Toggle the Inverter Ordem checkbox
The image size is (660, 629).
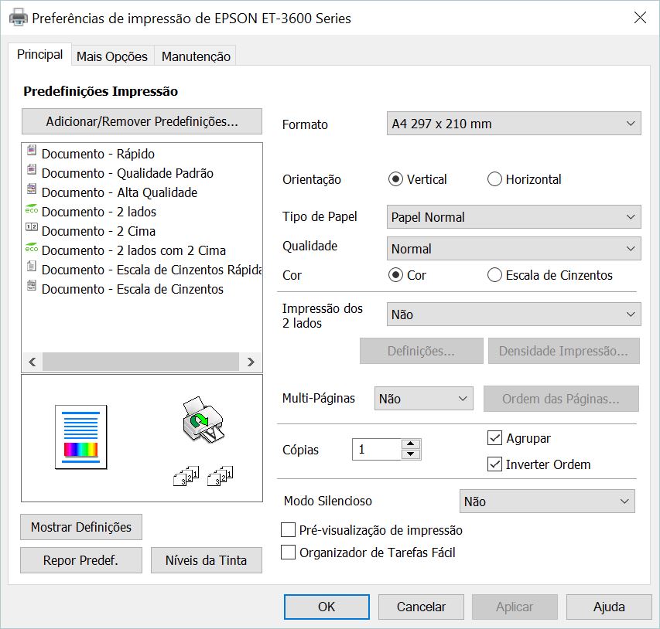tap(494, 464)
